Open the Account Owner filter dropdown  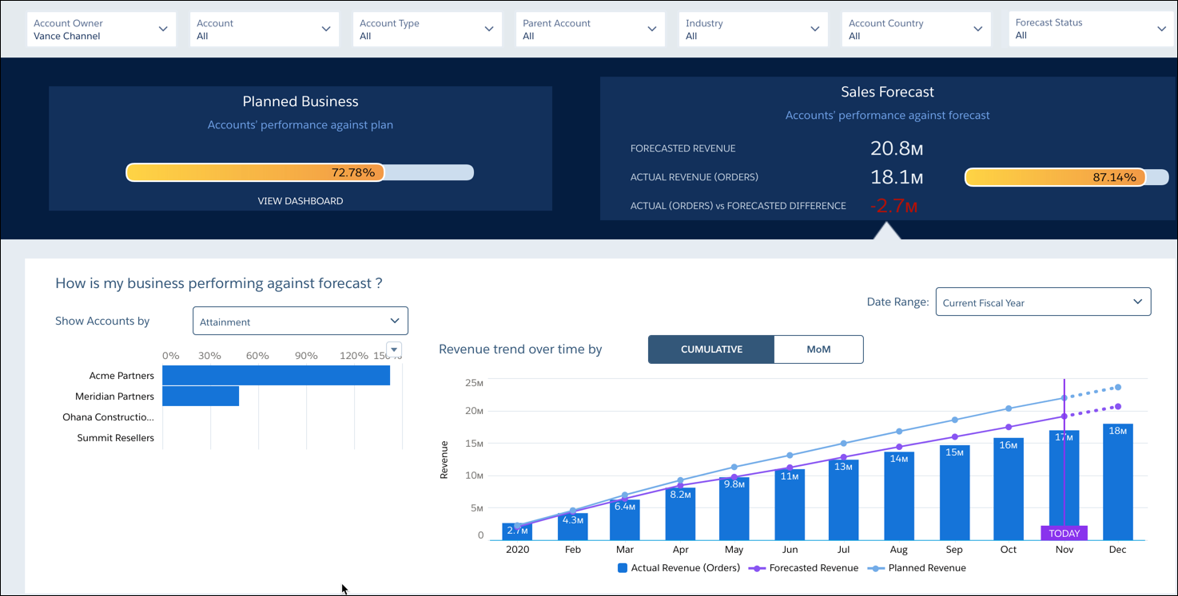point(101,30)
